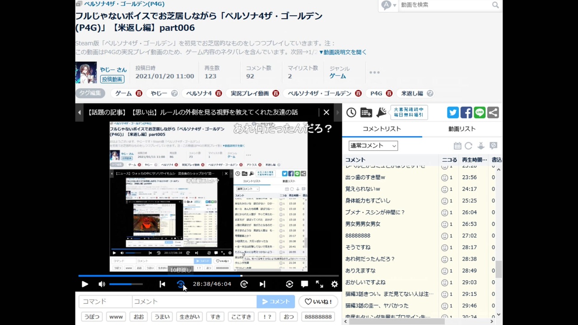The width and height of the screenshot is (578, 325).
Task: Reload comment list icon
Action: (469, 146)
